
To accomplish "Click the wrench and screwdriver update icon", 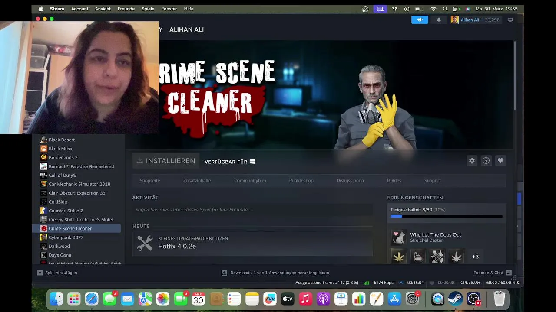I will (x=145, y=243).
